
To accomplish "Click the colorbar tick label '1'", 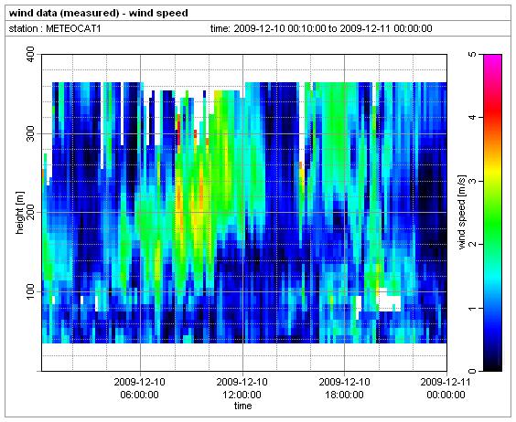I will point(473,308).
